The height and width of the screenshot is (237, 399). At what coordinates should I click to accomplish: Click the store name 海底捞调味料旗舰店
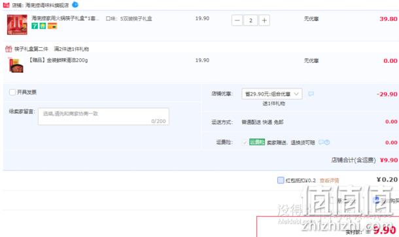(47, 5)
